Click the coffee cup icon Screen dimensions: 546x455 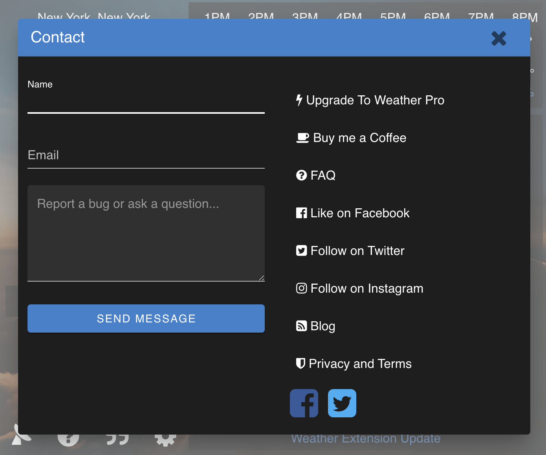302,138
